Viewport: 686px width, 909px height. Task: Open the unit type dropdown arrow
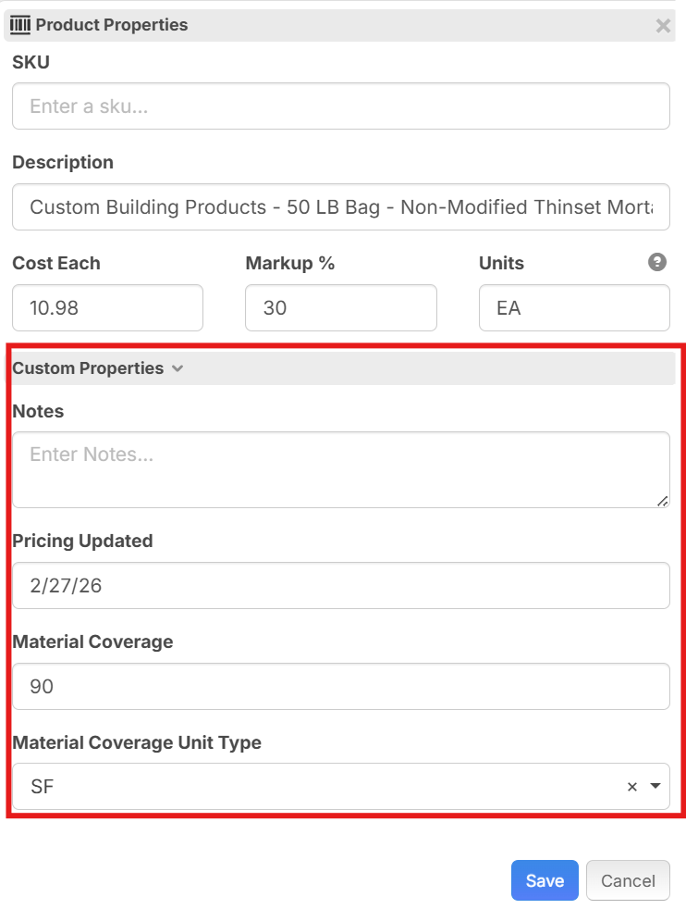point(655,787)
